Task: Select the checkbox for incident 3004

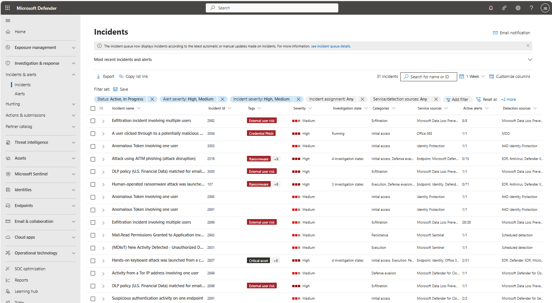Action: (x=93, y=134)
